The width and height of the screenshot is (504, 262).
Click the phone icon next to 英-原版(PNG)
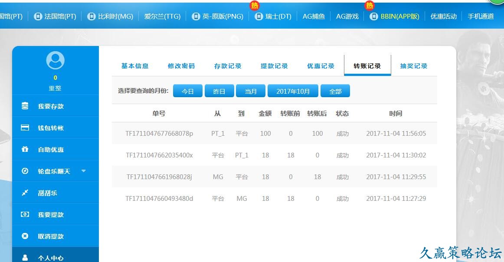tap(196, 16)
